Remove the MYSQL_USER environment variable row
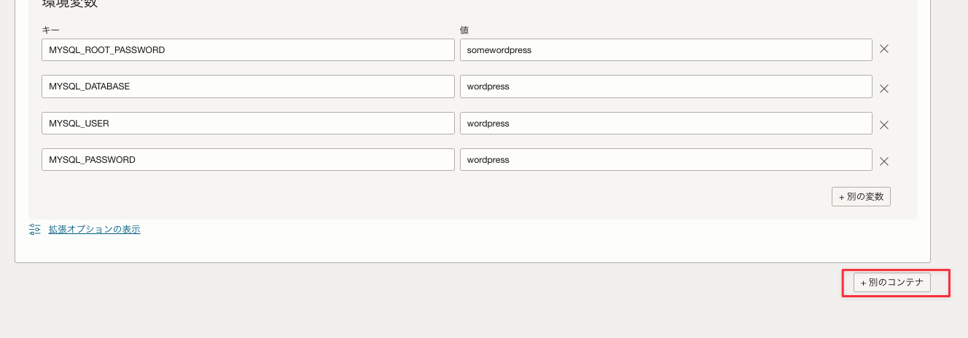968x338 pixels. [883, 125]
